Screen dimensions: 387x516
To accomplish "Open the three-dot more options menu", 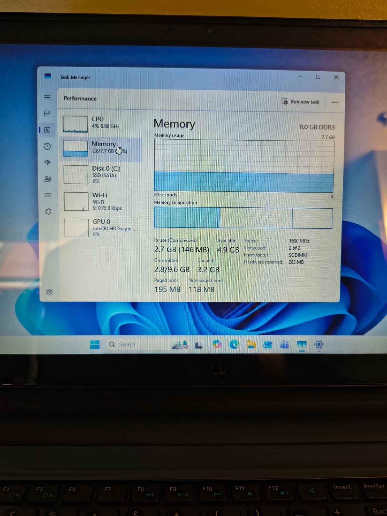I will click(334, 102).
